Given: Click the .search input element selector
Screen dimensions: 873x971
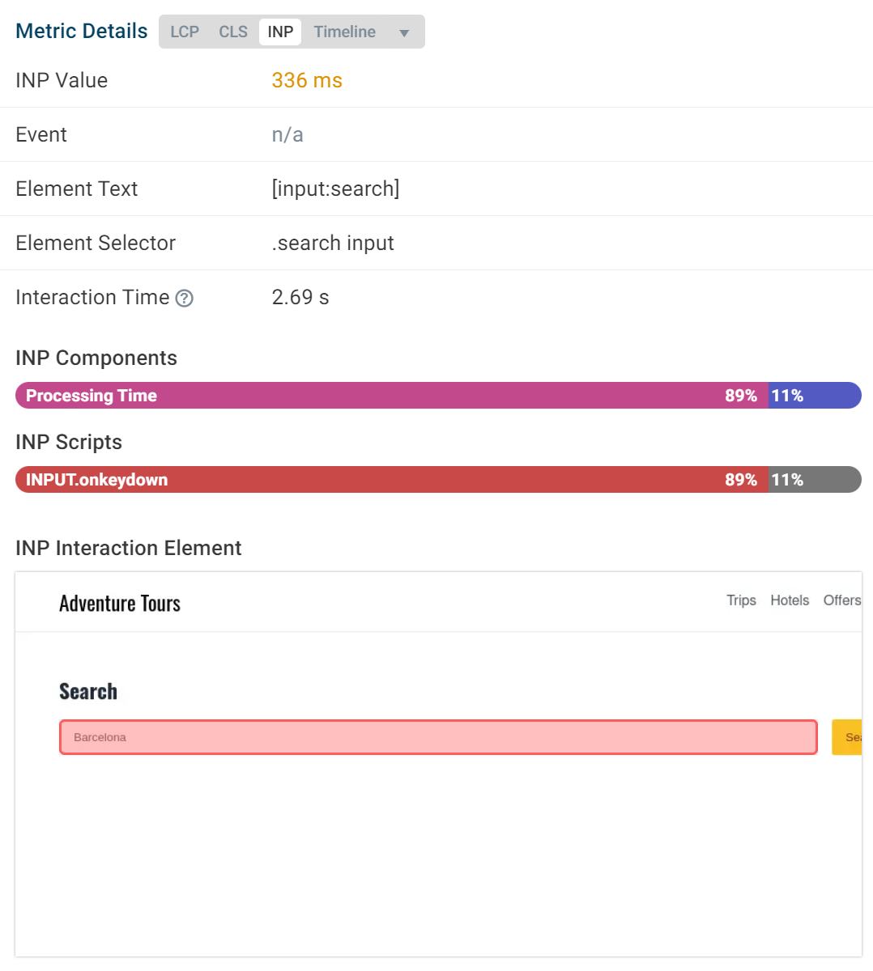Looking at the screenshot, I should tap(333, 243).
